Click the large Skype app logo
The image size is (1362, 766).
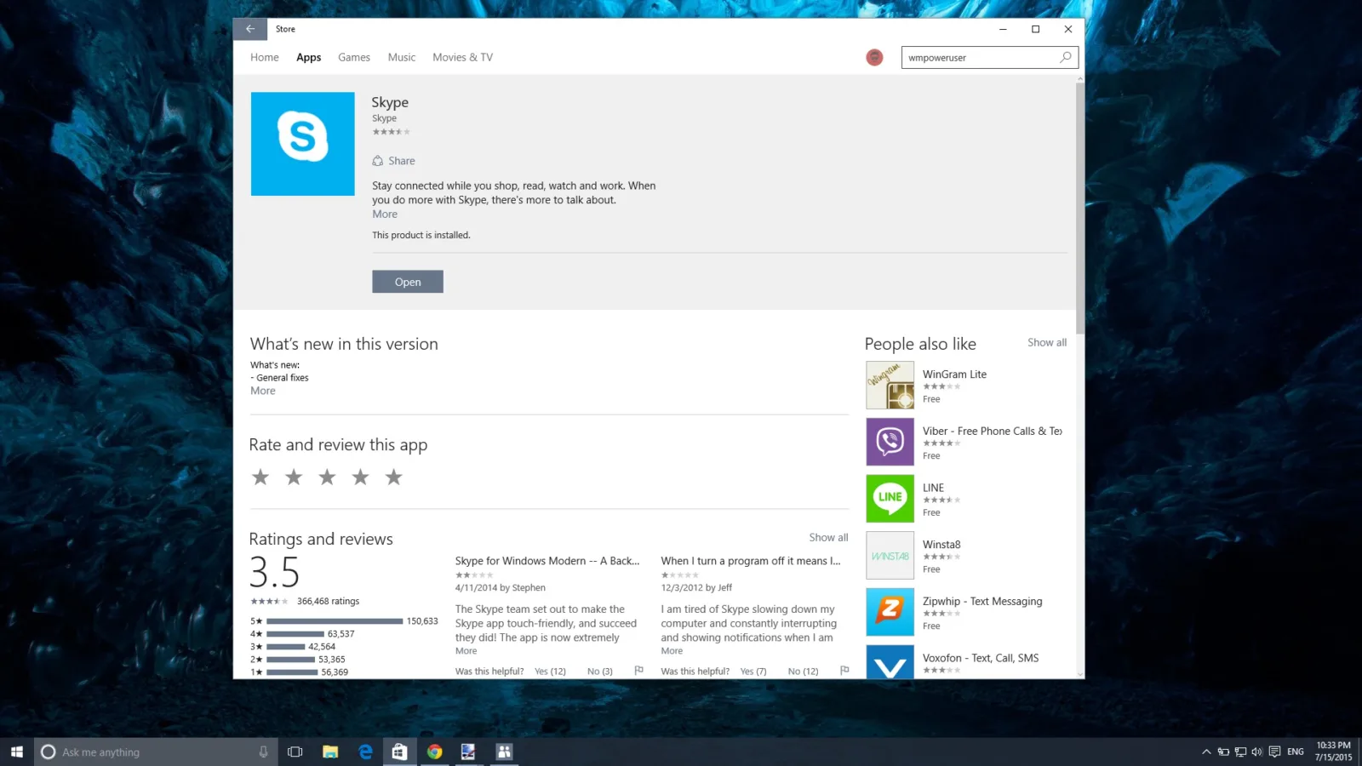coord(302,144)
